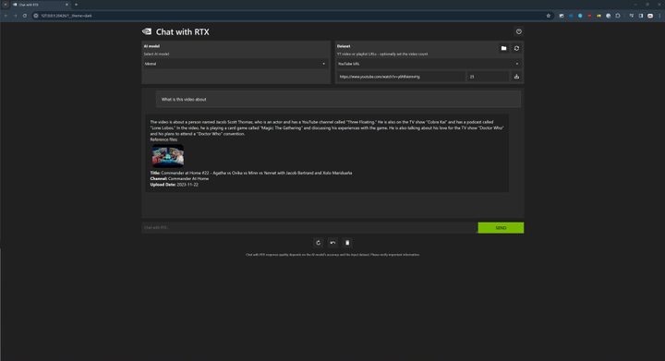Click the 'Chat with RTX' page title

pyautogui.click(x=182, y=31)
